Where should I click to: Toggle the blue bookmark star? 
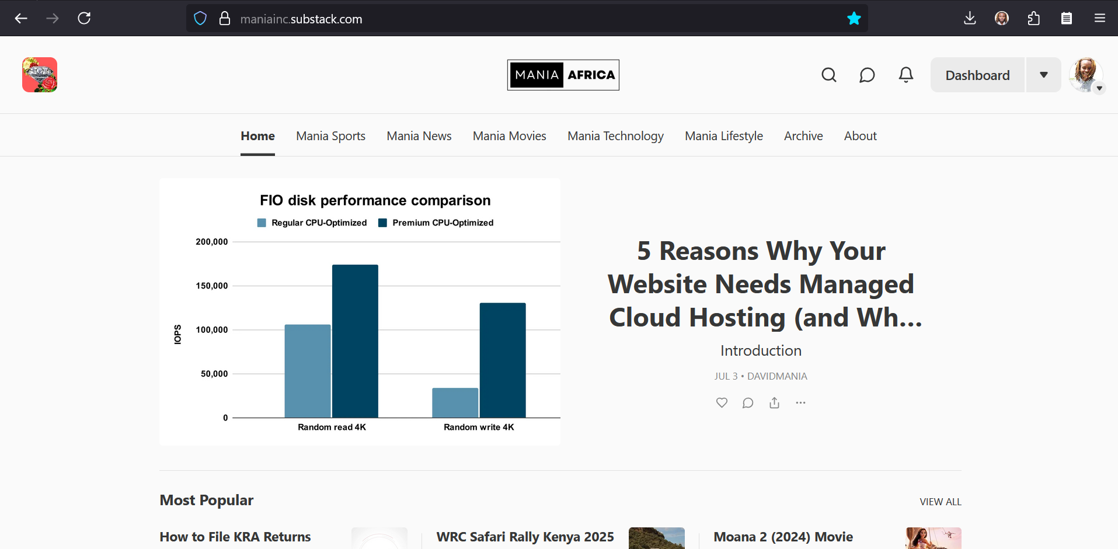[x=854, y=19]
